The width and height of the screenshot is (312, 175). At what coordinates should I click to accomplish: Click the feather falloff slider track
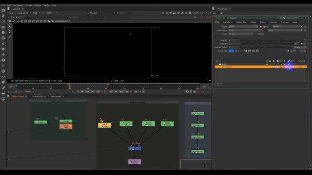(x=266, y=48)
